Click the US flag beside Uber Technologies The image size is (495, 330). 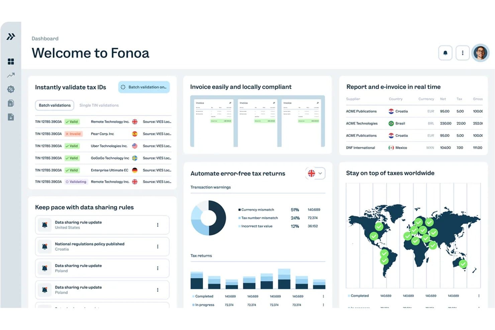135,146
